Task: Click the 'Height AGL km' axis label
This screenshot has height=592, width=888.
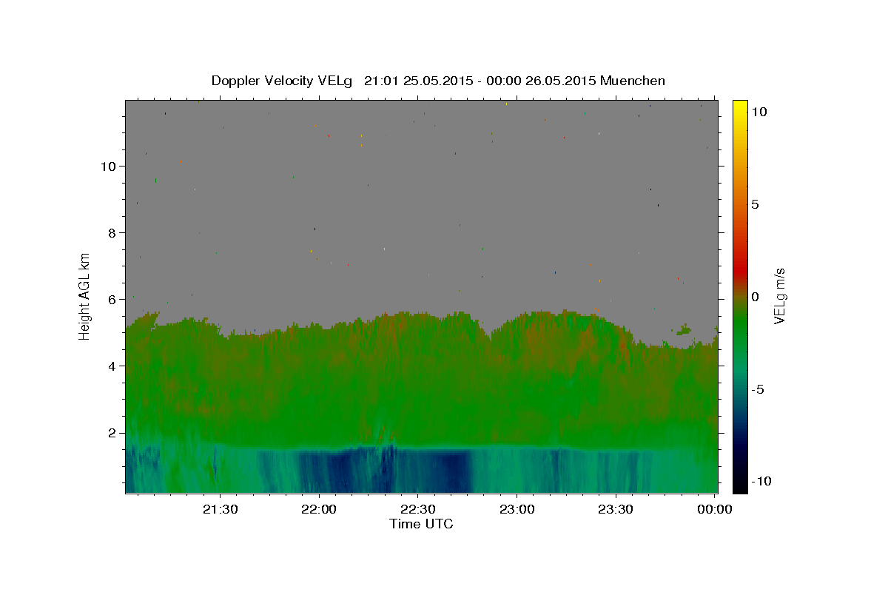Action: [x=84, y=296]
